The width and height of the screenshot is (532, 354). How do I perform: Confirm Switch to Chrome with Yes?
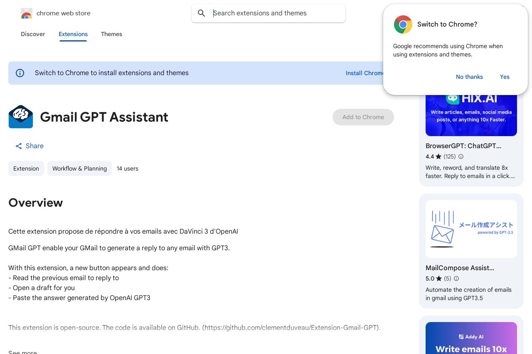(x=505, y=77)
